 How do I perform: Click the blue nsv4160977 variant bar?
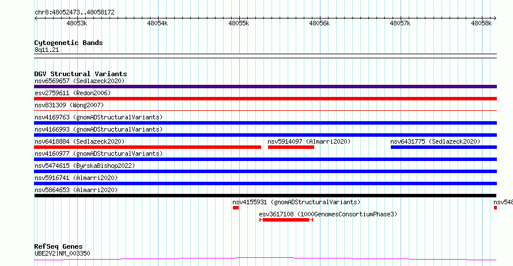point(265,159)
